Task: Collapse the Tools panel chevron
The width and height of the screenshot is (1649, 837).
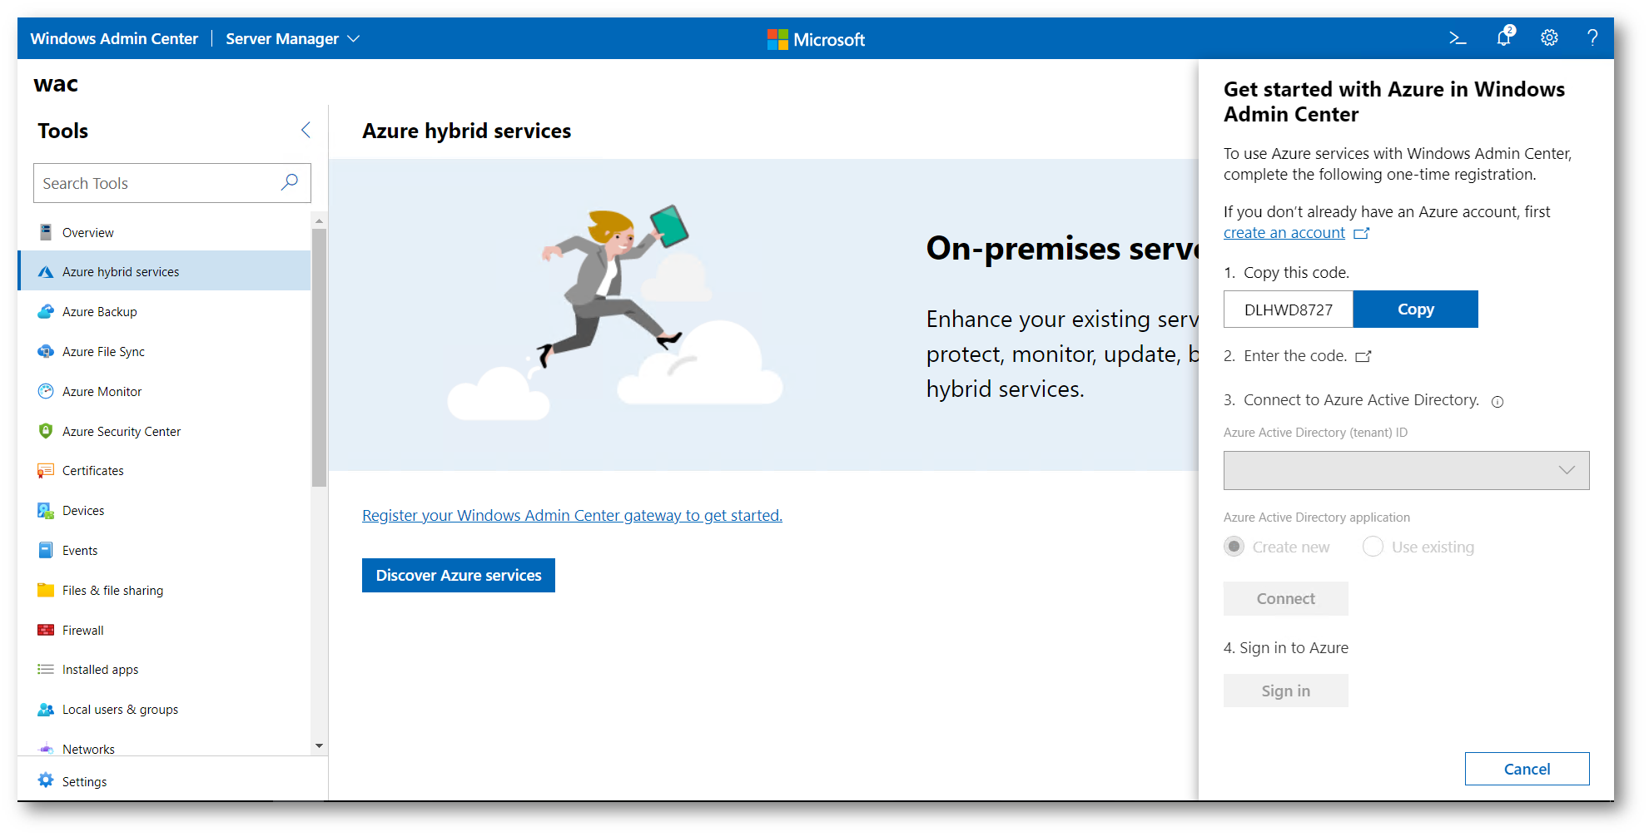Action: click(x=305, y=130)
